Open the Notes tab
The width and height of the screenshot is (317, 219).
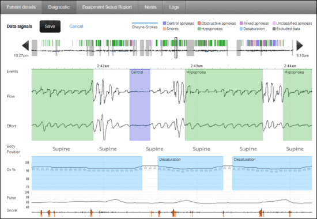click(150, 7)
